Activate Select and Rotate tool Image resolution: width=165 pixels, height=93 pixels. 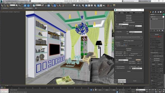point(31,5)
